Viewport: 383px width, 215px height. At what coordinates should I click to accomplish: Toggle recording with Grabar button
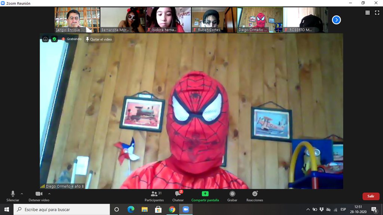[x=232, y=196]
